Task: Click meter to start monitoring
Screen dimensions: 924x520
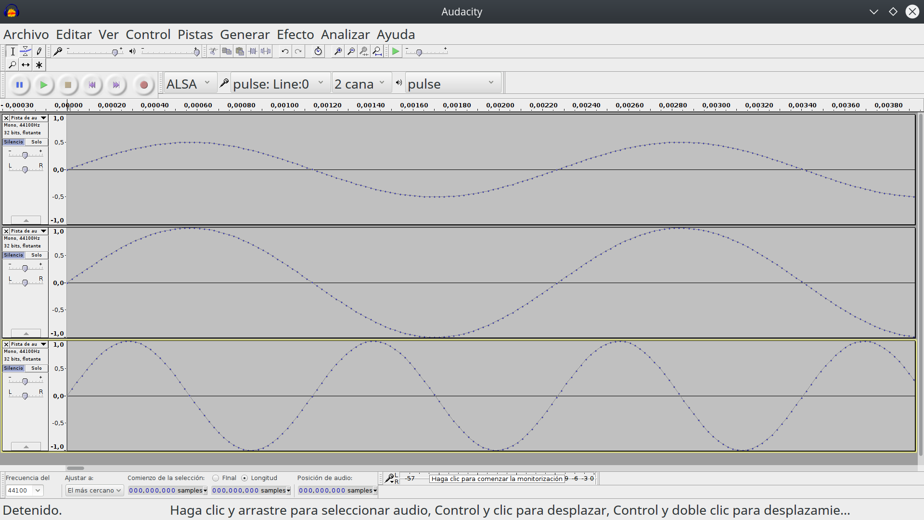Action: click(x=497, y=479)
